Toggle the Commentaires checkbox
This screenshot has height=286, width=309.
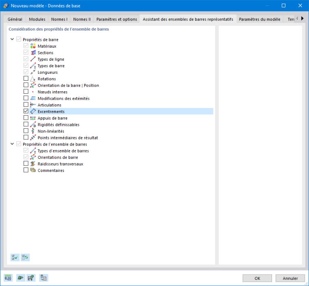tap(26, 170)
